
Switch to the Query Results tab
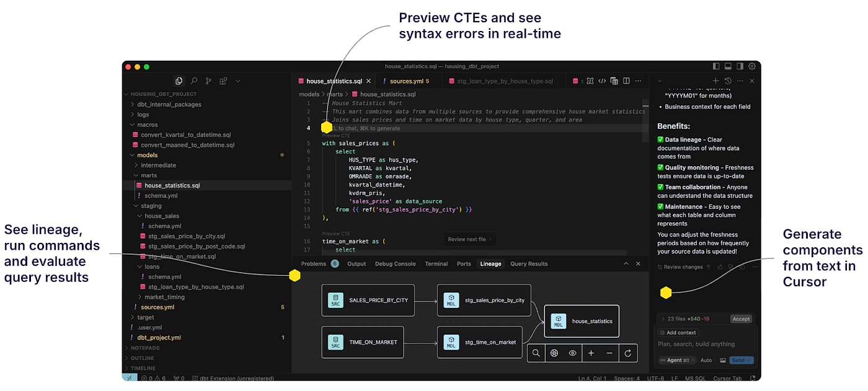(x=529, y=263)
